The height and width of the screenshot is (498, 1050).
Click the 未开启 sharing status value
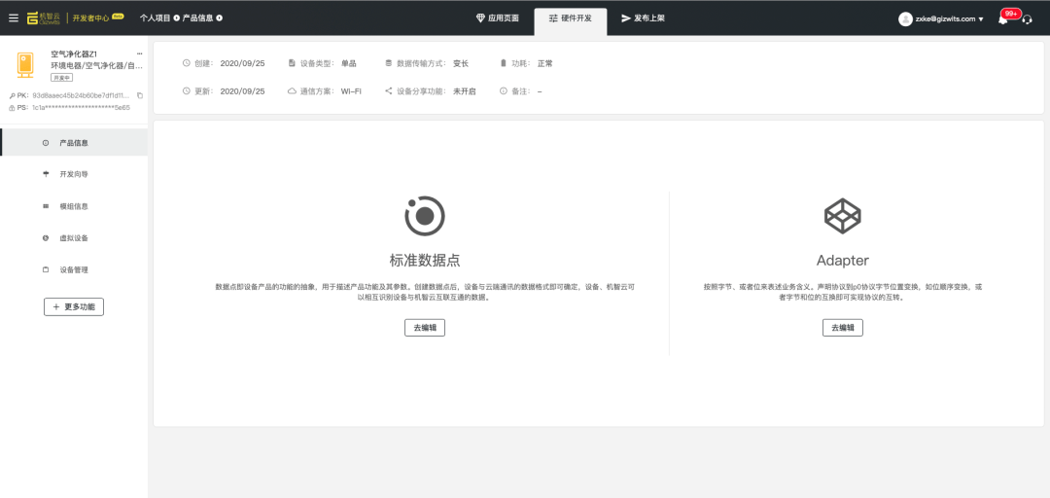point(464,91)
